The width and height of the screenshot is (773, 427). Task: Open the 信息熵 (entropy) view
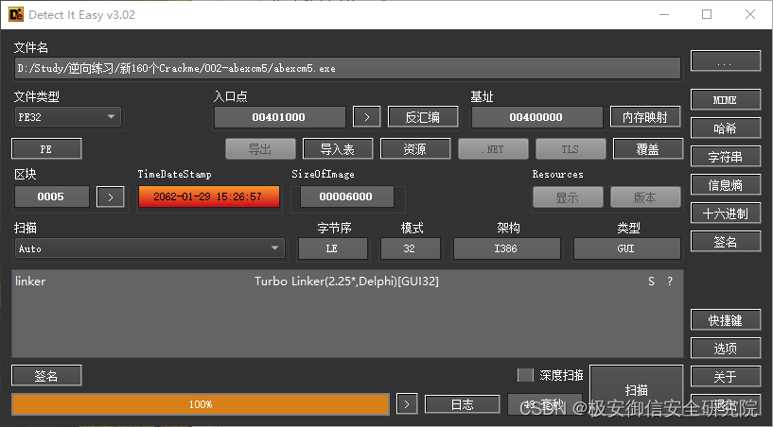tap(725, 185)
